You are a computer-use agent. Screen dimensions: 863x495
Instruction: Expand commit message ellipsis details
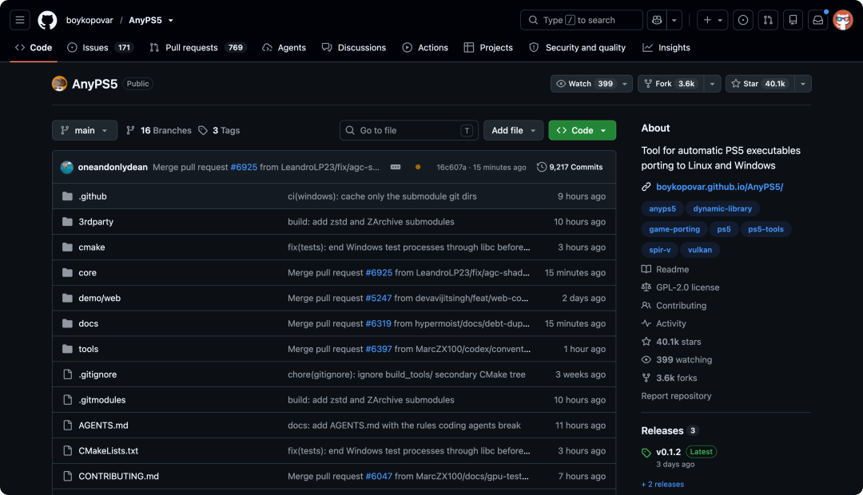click(396, 167)
